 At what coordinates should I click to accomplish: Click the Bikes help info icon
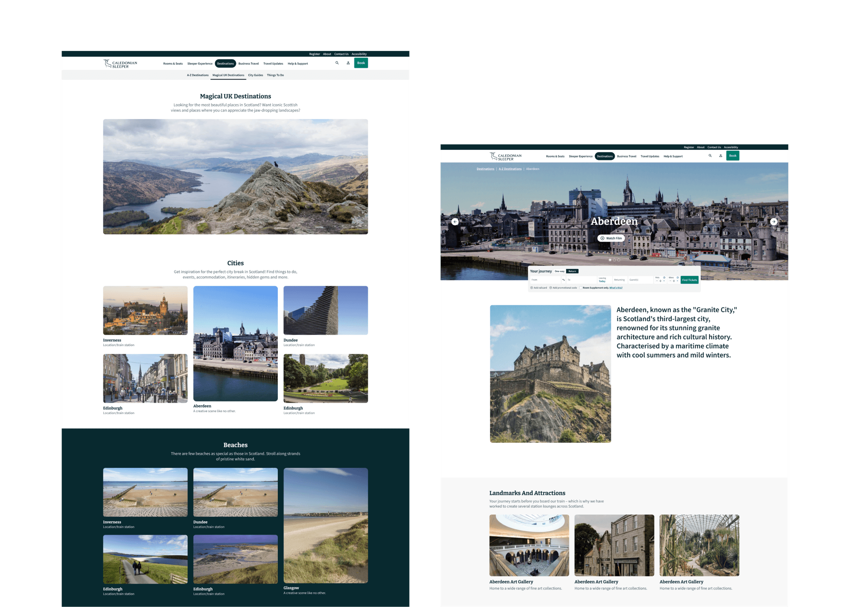tap(678, 277)
